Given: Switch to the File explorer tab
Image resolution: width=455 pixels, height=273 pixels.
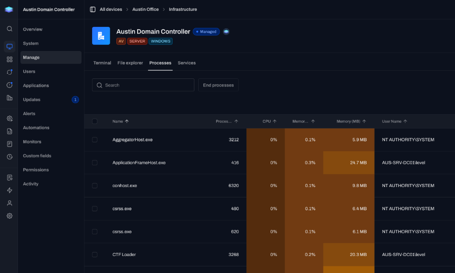Looking at the screenshot, I should coord(130,63).
